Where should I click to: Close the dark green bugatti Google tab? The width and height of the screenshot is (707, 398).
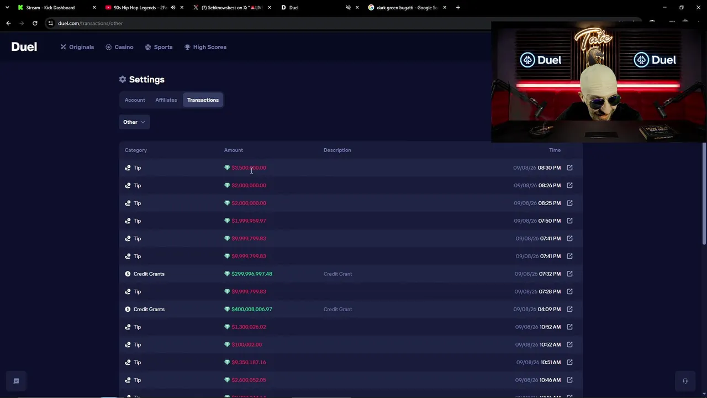445,8
